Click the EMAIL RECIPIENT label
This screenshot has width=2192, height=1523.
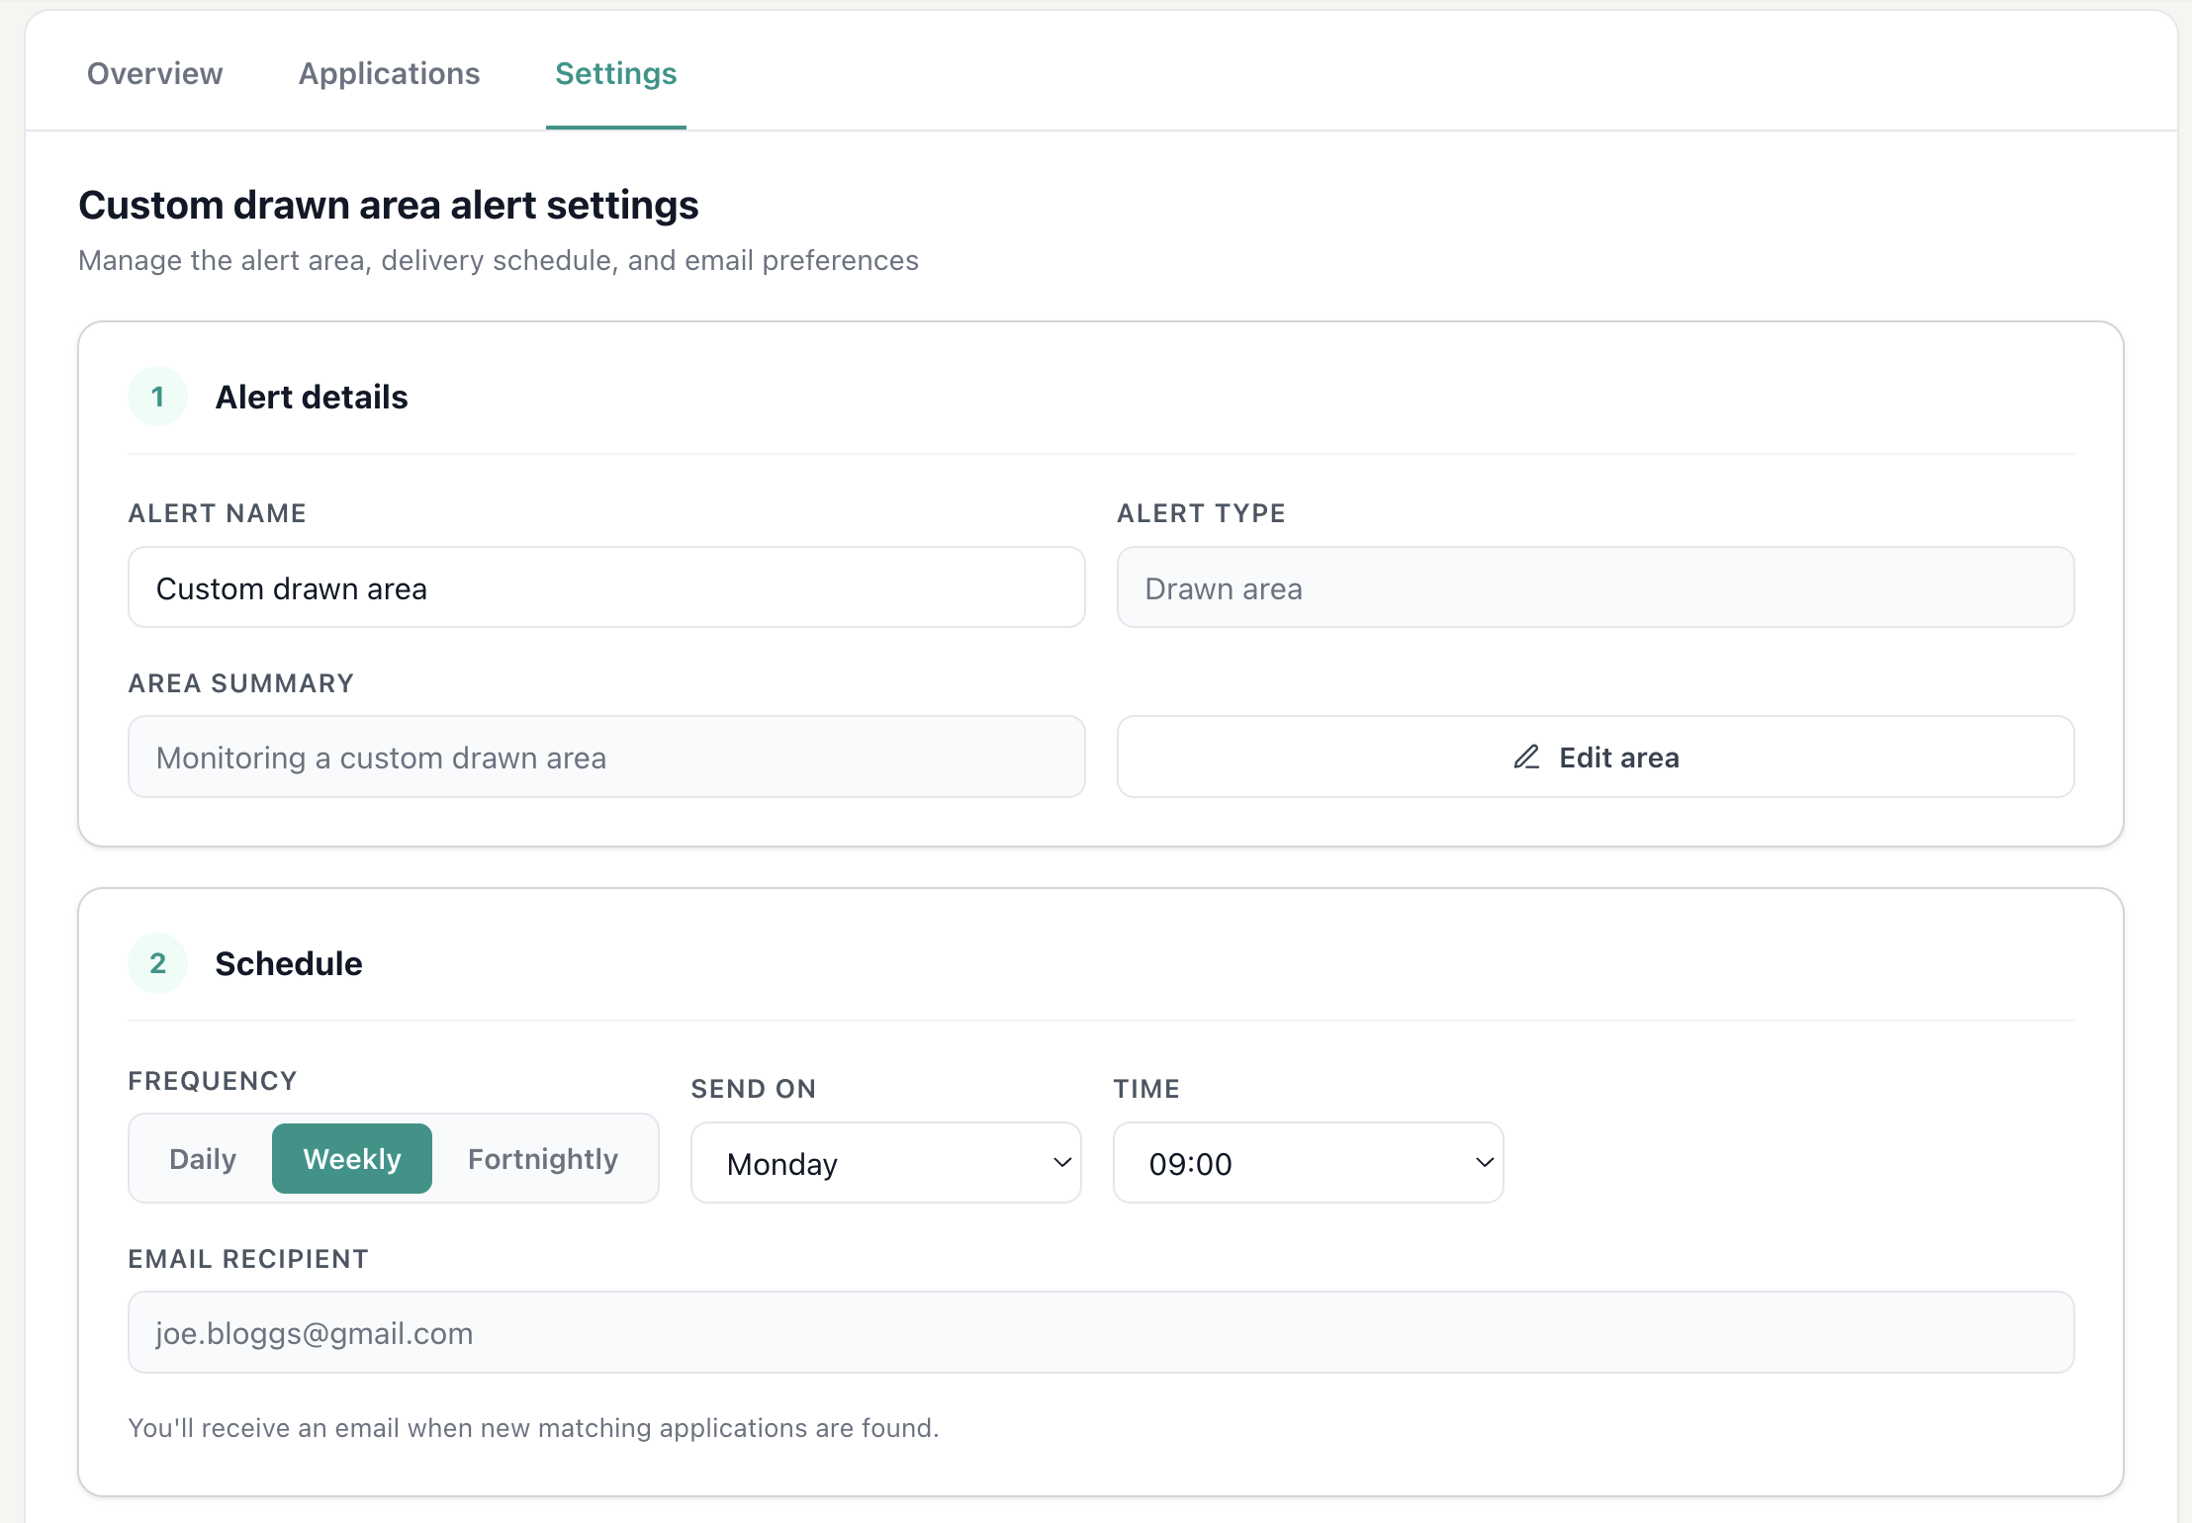click(x=248, y=1259)
